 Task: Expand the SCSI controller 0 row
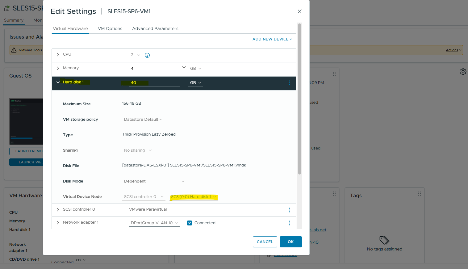pos(58,210)
